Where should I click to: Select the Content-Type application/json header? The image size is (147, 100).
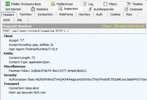[29, 62]
